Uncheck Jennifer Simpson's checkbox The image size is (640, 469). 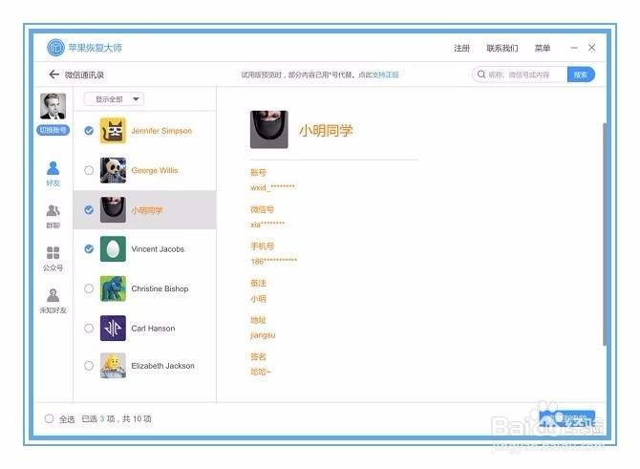tap(89, 131)
